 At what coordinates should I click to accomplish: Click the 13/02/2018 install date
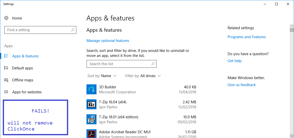tap(187, 107)
